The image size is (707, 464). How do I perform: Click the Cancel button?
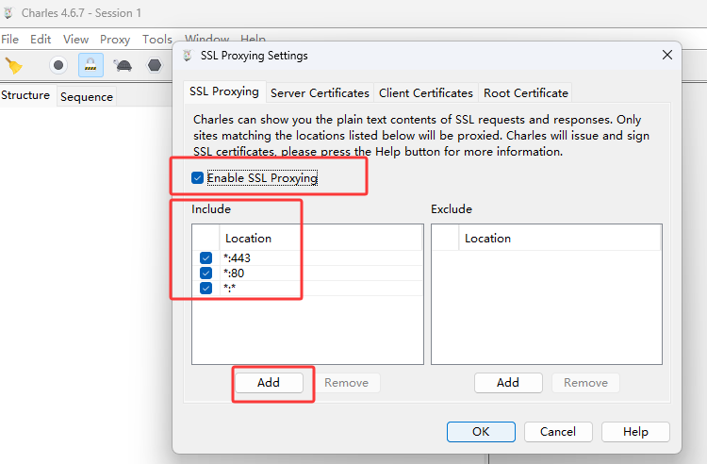coord(558,432)
